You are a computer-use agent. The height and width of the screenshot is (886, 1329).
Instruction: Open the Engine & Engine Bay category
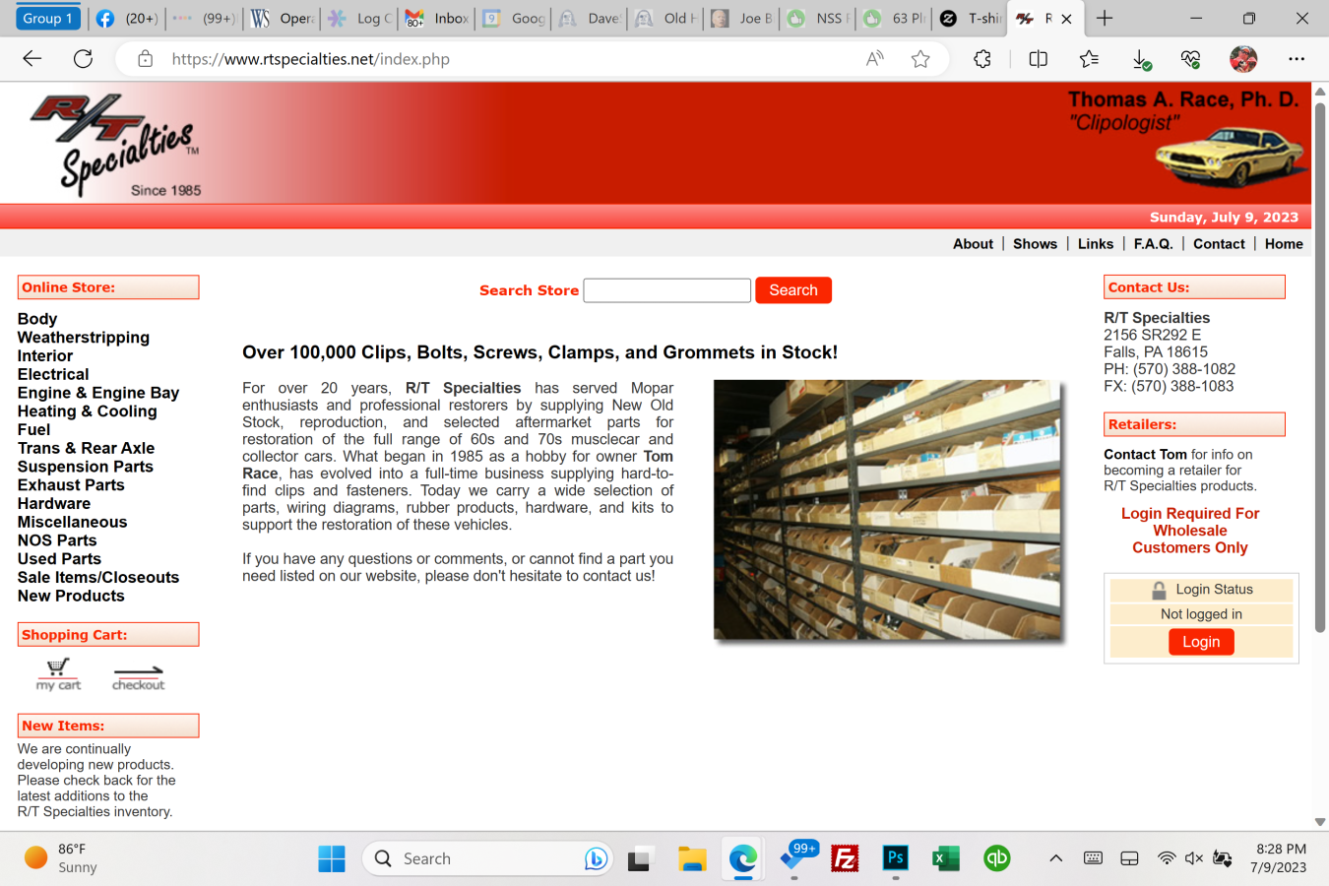98,393
